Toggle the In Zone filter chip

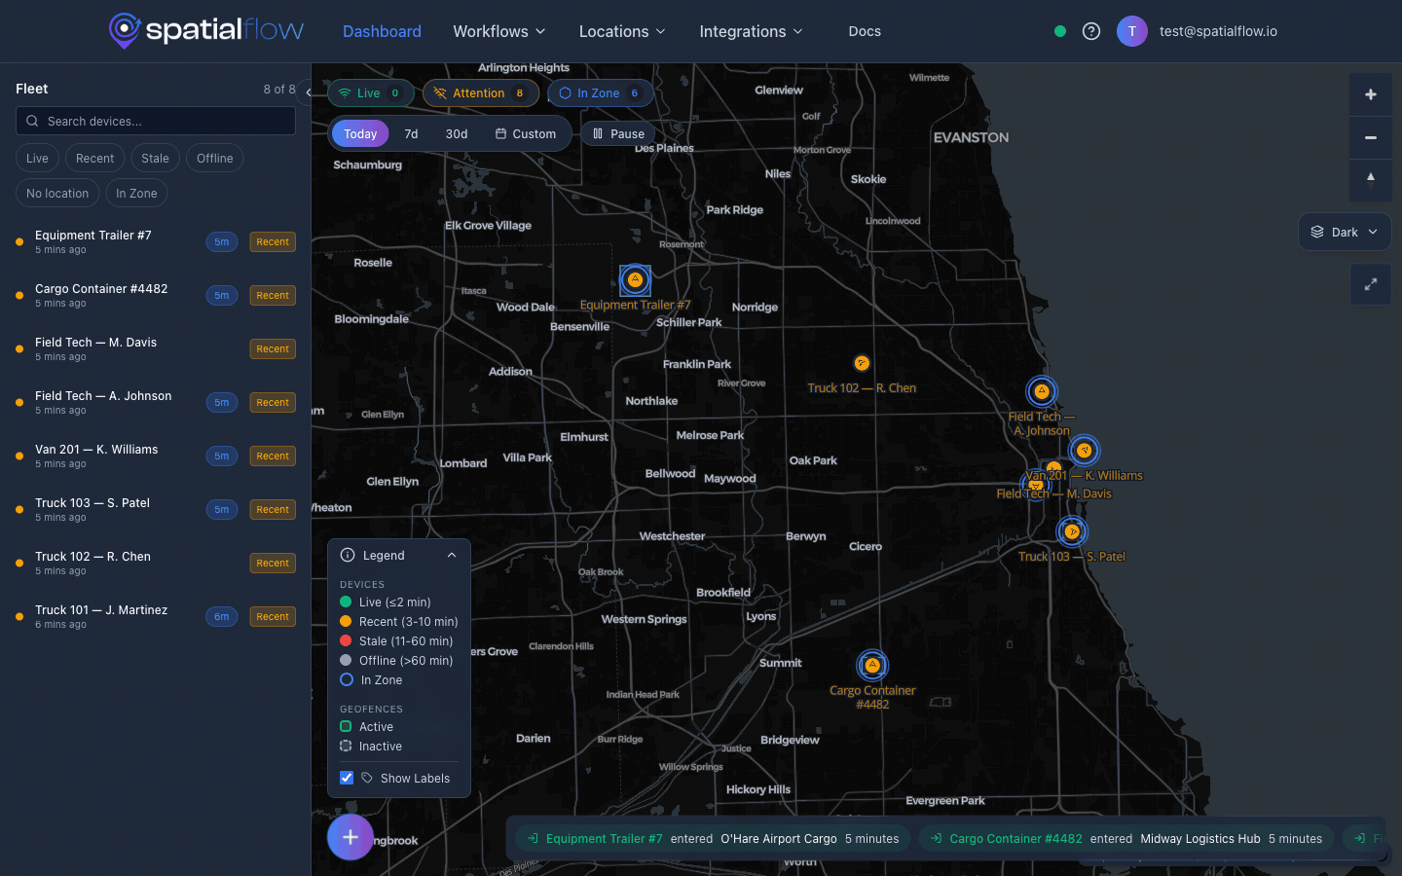(x=136, y=193)
